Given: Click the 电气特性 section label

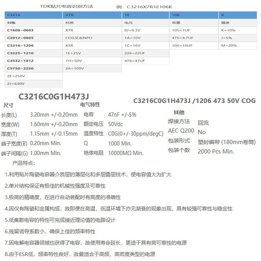Looking at the screenshot, I should coord(90,104).
